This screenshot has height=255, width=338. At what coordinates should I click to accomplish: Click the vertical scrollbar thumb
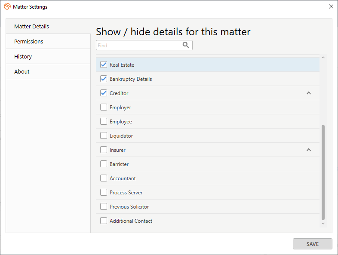pos(323,172)
